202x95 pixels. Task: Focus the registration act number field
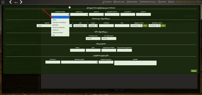point(112,14)
